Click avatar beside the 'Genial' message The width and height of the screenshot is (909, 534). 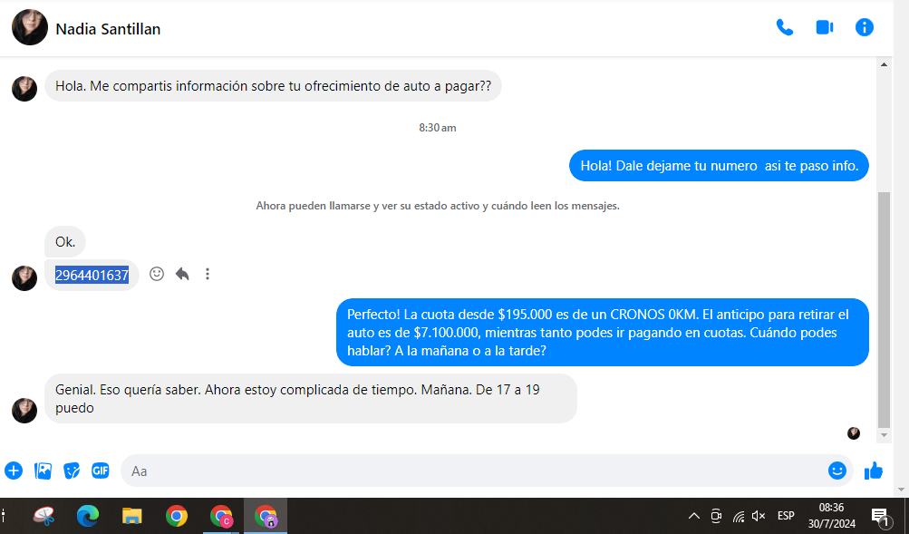pos(24,411)
